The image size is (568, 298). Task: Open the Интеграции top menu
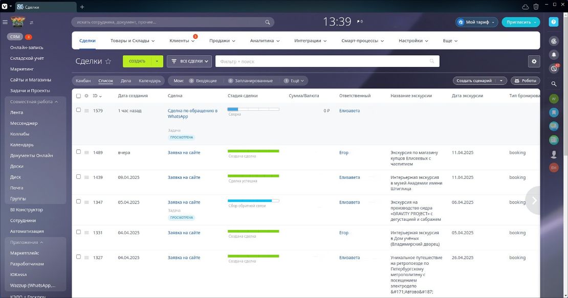click(x=310, y=41)
